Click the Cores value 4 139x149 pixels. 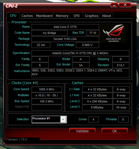tap(94, 119)
